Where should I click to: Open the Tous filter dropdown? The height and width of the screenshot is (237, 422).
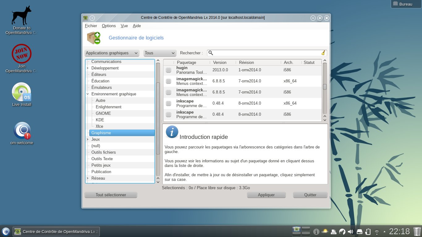(160, 53)
